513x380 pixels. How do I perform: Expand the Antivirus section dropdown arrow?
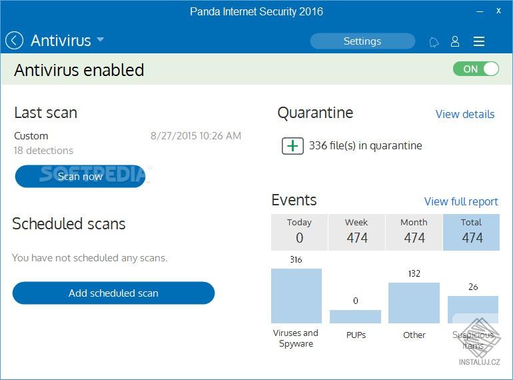pyautogui.click(x=100, y=40)
